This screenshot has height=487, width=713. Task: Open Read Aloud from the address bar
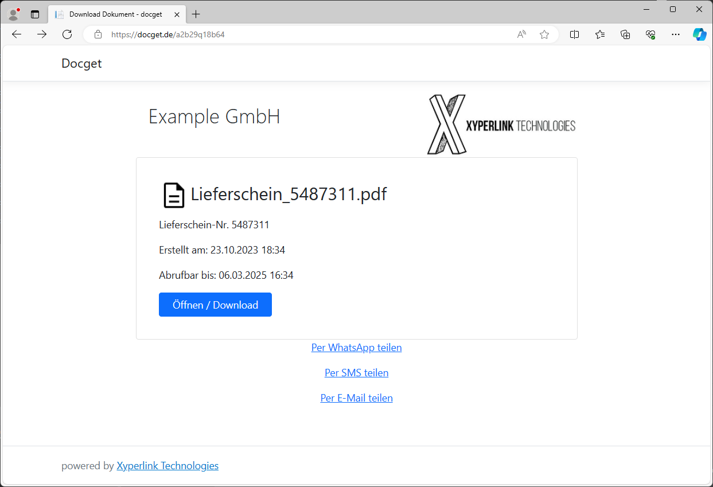[x=521, y=34]
